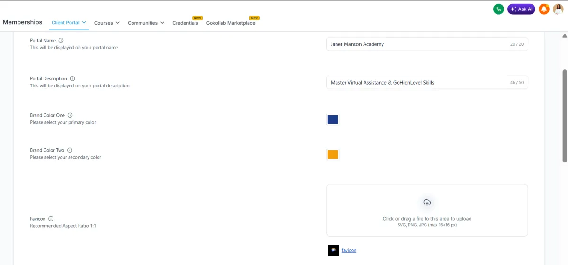Open the orange notifications bell
568x265 pixels.
click(544, 9)
